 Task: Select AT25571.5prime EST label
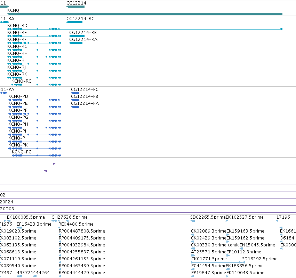[209, 252]
